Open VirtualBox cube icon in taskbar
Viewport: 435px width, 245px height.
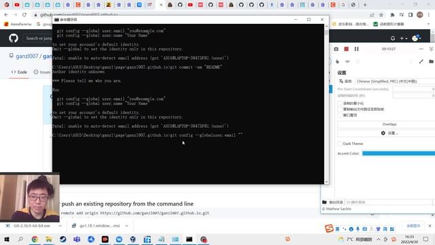[133, 239]
